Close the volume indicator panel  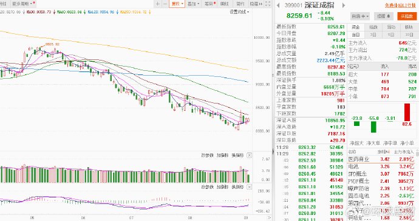pos(249,155)
